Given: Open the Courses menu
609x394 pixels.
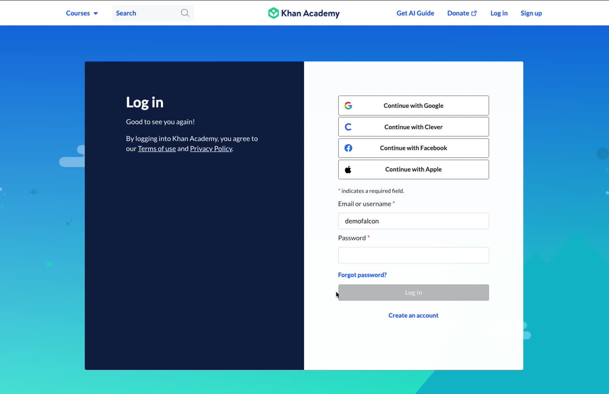Looking at the screenshot, I should 82,13.
